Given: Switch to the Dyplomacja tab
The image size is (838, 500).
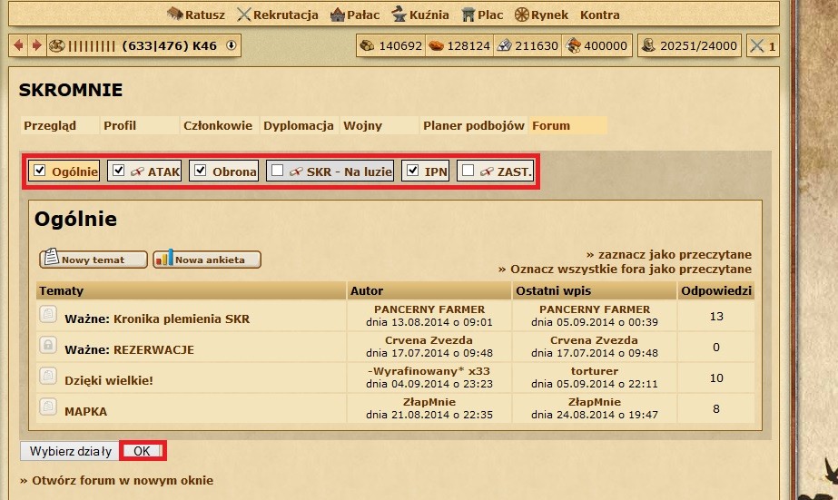Looking at the screenshot, I should 298,126.
